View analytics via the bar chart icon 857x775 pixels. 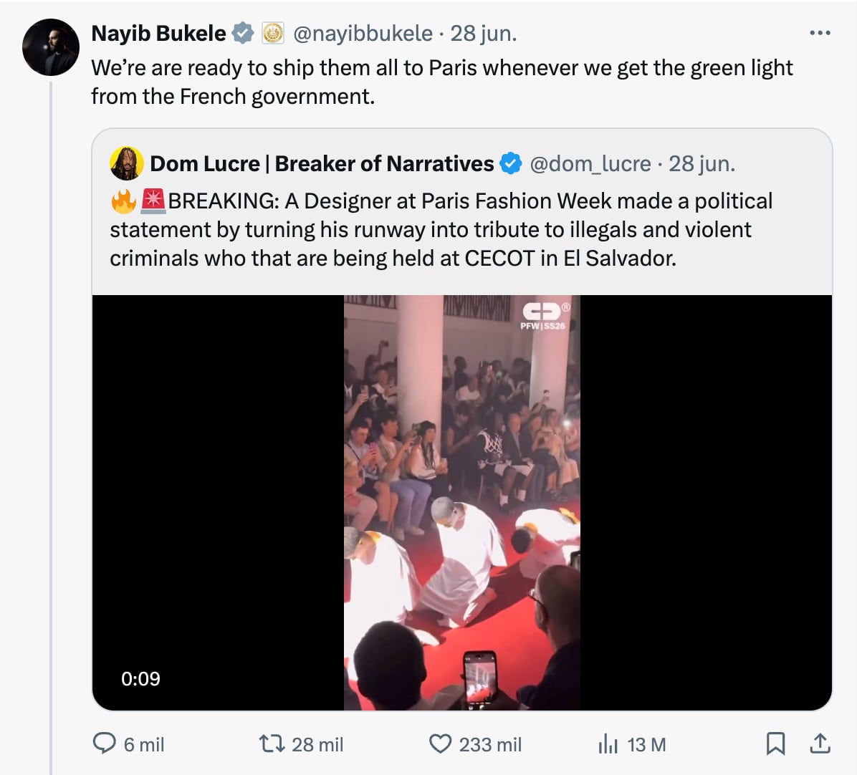click(608, 745)
